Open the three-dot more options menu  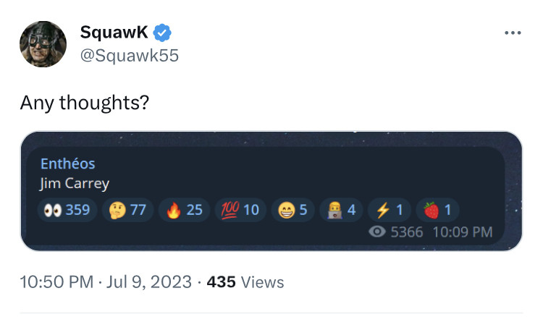click(513, 33)
